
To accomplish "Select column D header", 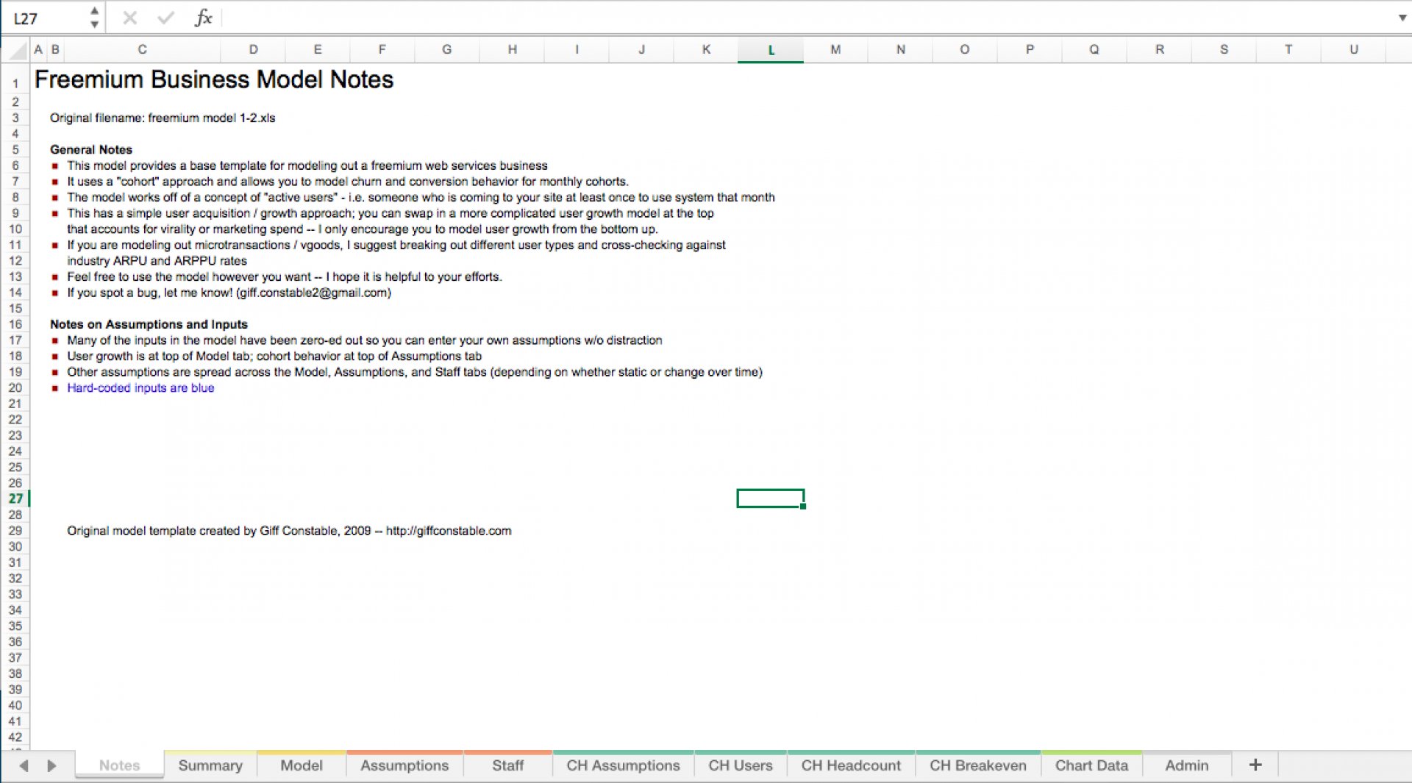I will [x=253, y=50].
